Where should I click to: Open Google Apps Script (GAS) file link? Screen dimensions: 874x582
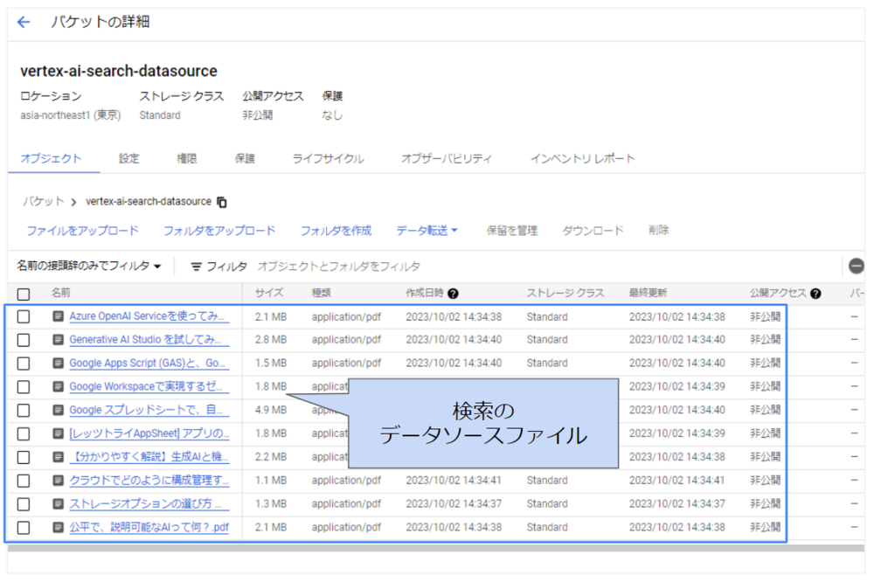click(149, 363)
